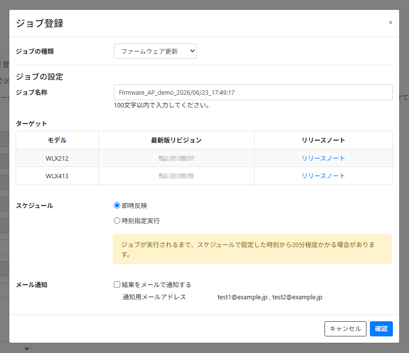Open リリースノート link for WLX212
The height and width of the screenshot is (353, 409).
tap(323, 158)
